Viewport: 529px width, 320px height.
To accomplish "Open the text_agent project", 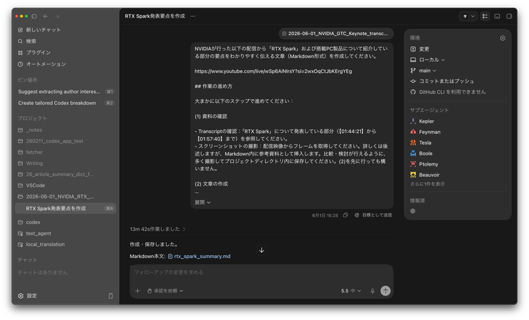I will 34,234.
